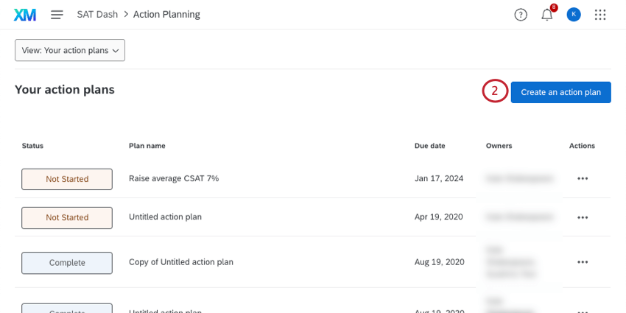626x313 pixels.
Task: Go to SAT Dash breadcrumb
Action: tap(97, 15)
